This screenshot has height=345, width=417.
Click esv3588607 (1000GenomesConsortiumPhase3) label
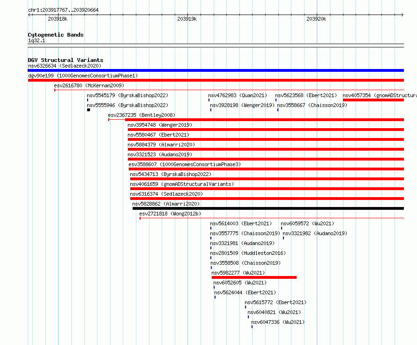[x=185, y=164]
